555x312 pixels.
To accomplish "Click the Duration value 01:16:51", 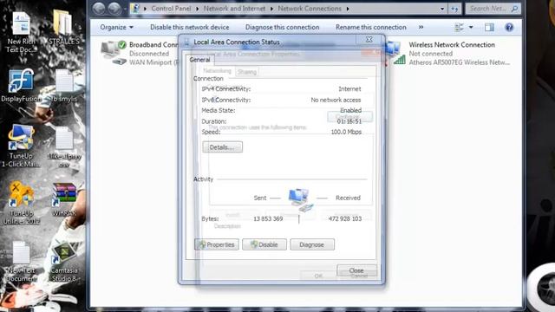I will (x=349, y=121).
